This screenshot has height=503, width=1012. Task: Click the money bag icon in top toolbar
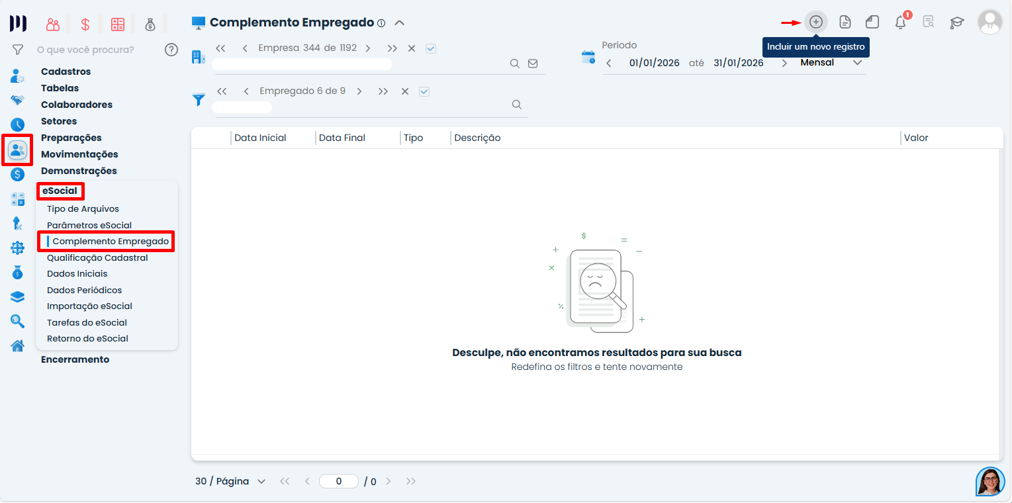pos(150,24)
